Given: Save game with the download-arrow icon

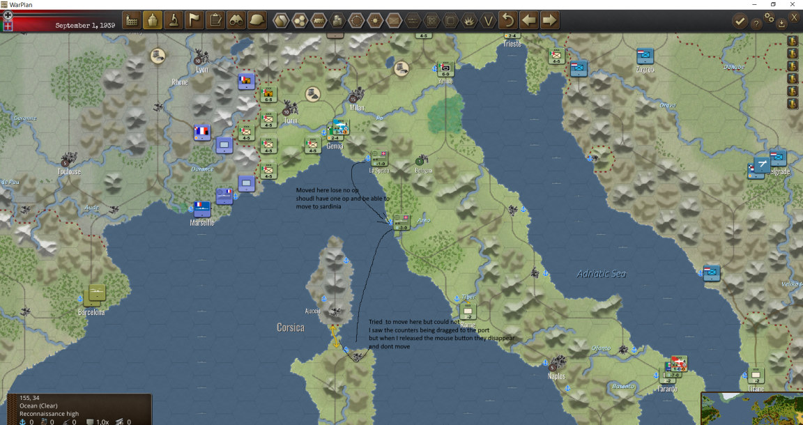Looking at the screenshot, I should pos(781,23).
